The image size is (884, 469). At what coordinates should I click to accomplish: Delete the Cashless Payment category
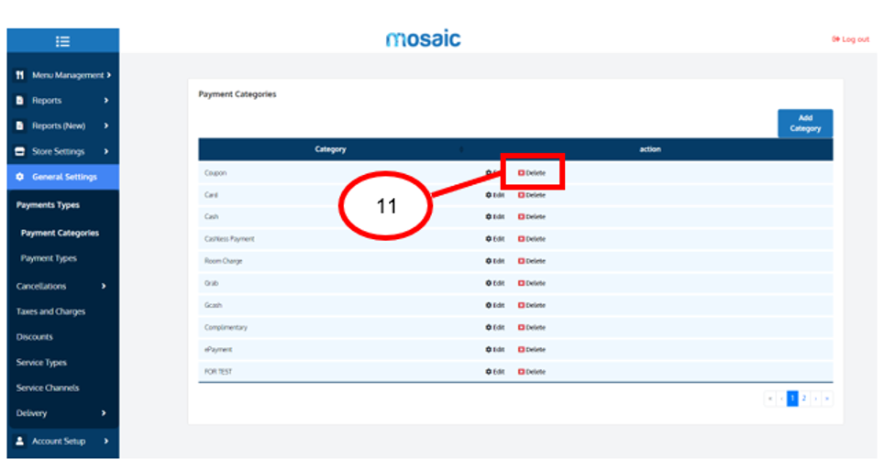coord(532,239)
